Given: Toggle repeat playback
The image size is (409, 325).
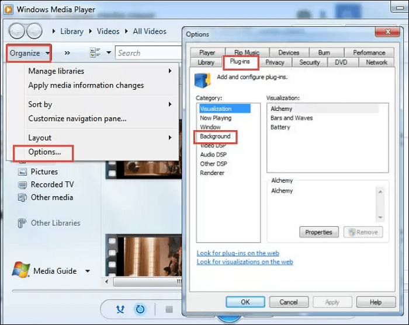Looking at the screenshot, I should tap(140, 309).
